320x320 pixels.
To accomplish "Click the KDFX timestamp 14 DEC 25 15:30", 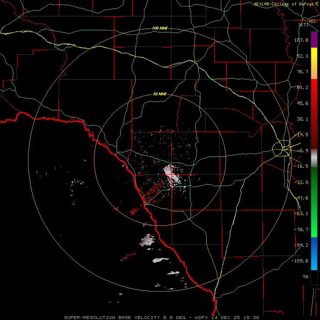I will [x=227, y=318].
